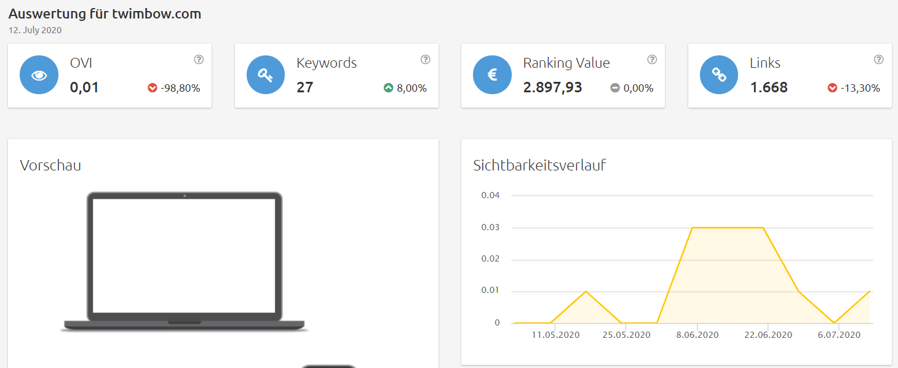Click the Ranking Value amount 2.897,93
The width and height of the screenshot is (898, 368).
(x=553, y=87)
